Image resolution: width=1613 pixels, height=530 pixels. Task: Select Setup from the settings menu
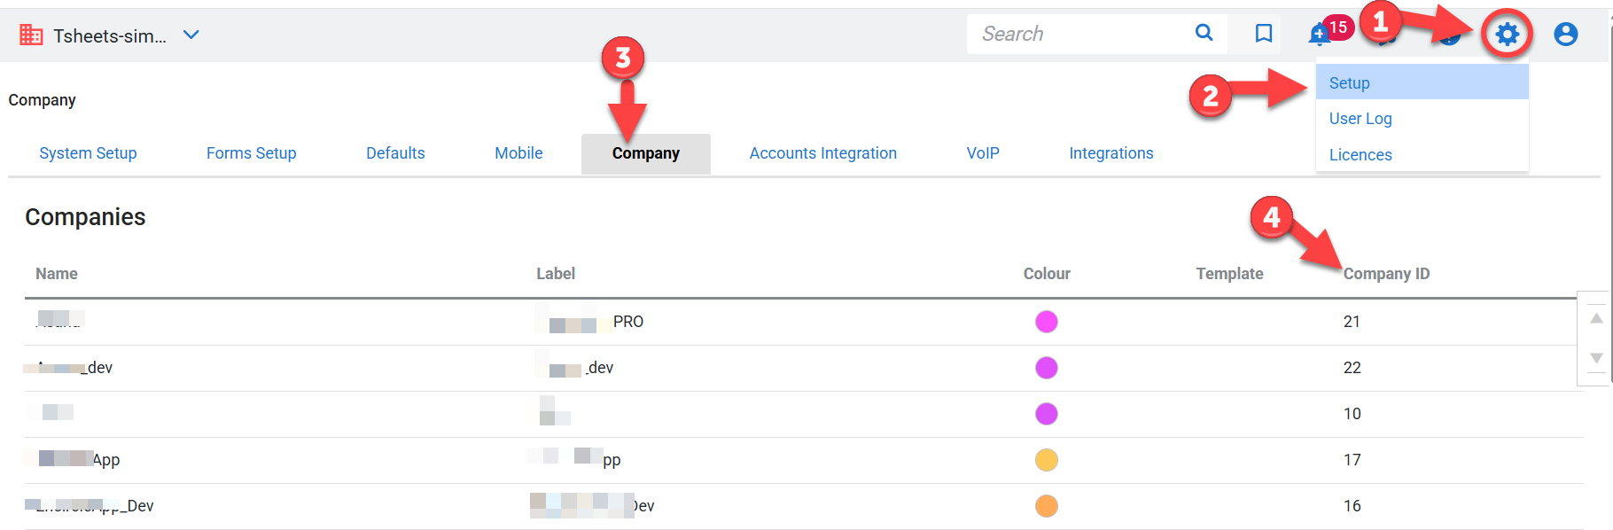pos(1349,82)
